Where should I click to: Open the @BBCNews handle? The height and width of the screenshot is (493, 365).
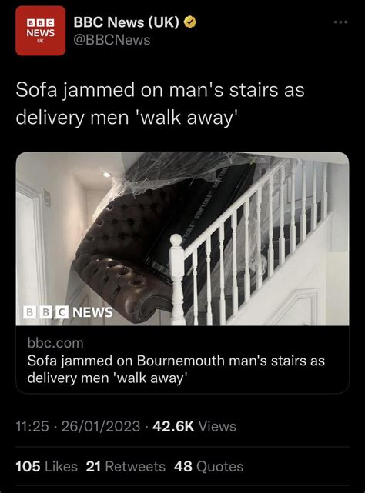pyautogui.click(x=112, y=40)
